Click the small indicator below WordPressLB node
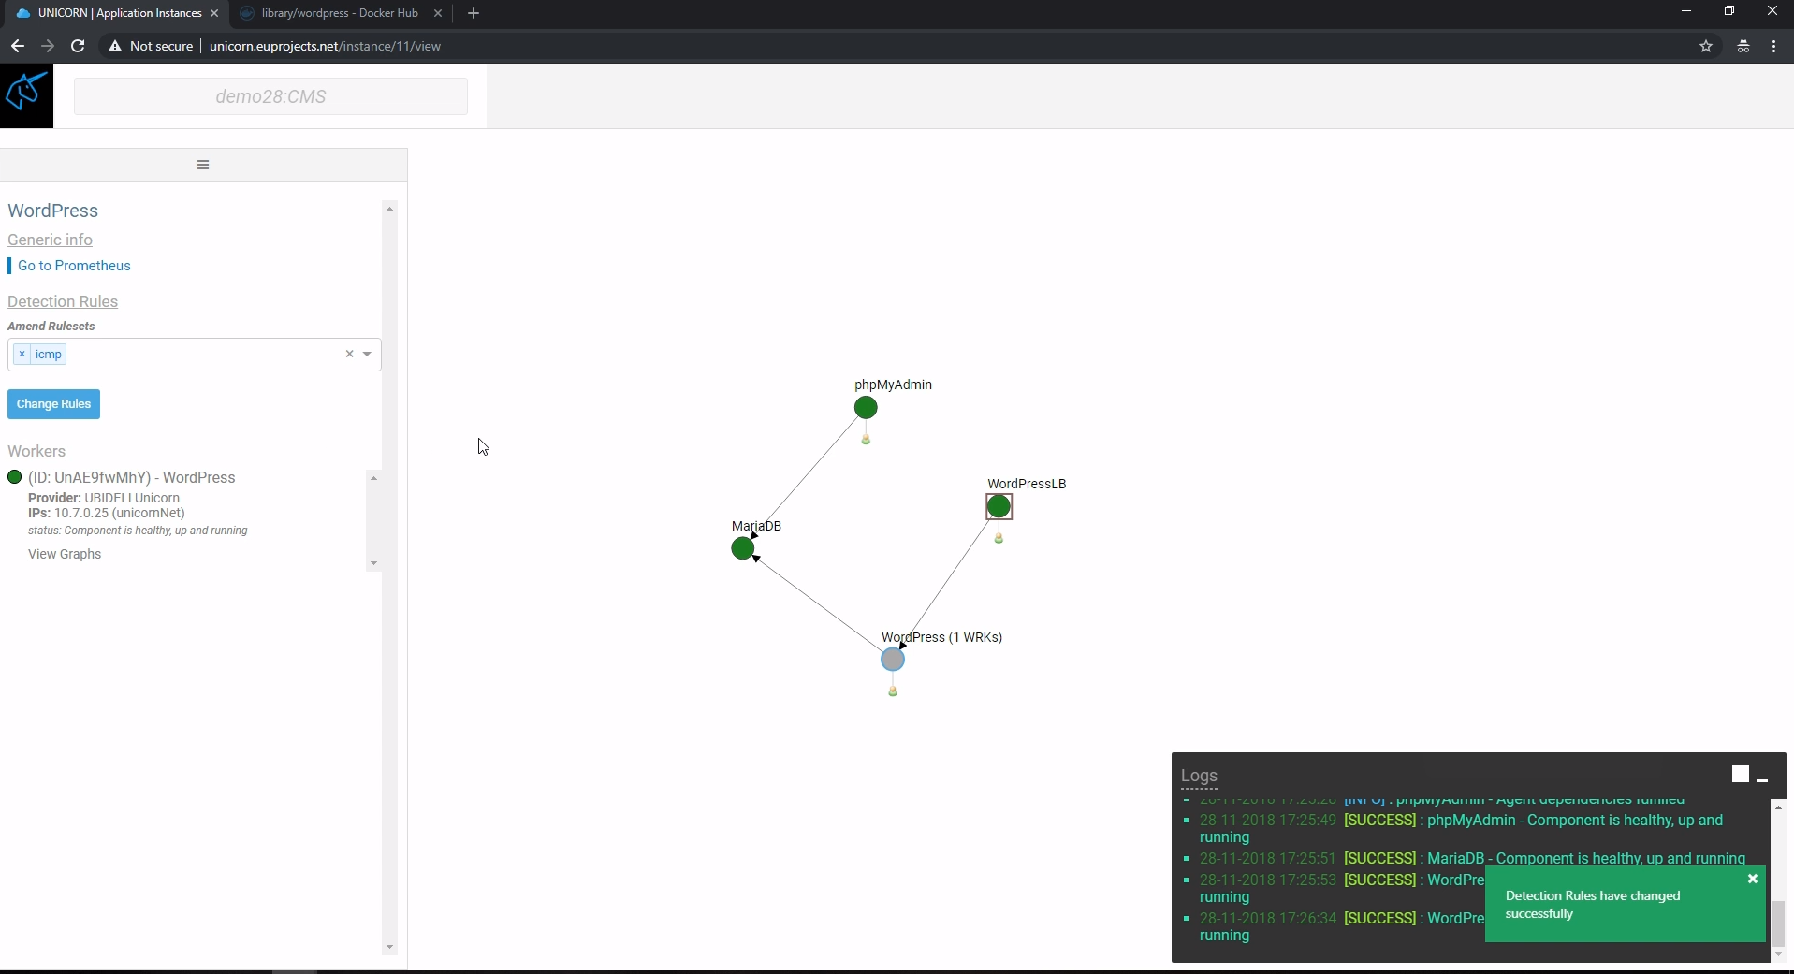 tap(999, 538)
